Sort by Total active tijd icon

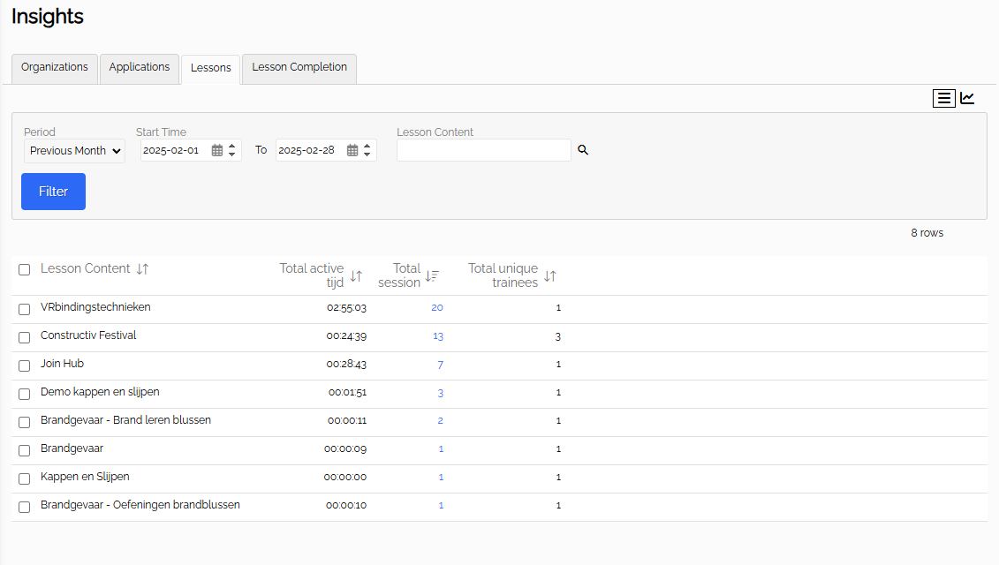coord(356,275)
